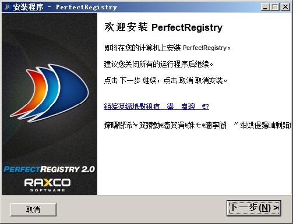Click the 安装程序 - PerfectRegistry window title
This screenshot has width=293, height=224.
point(65,7)
